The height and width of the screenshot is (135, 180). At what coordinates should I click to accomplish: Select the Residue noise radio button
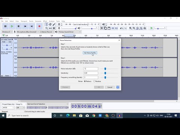[94, 81]
